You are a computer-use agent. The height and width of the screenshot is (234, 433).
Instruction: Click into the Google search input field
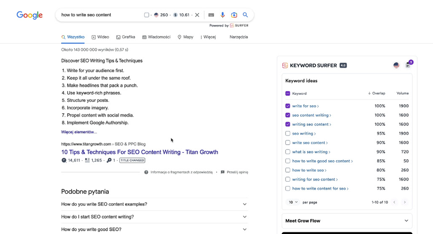pyautogui.click(x=100, y=15)
